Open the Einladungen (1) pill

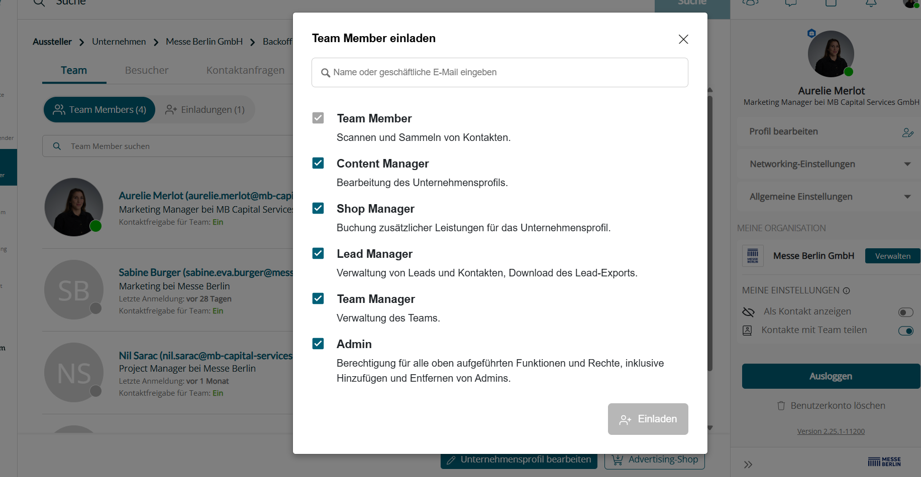pyautogui.click(x=205, y=109)
